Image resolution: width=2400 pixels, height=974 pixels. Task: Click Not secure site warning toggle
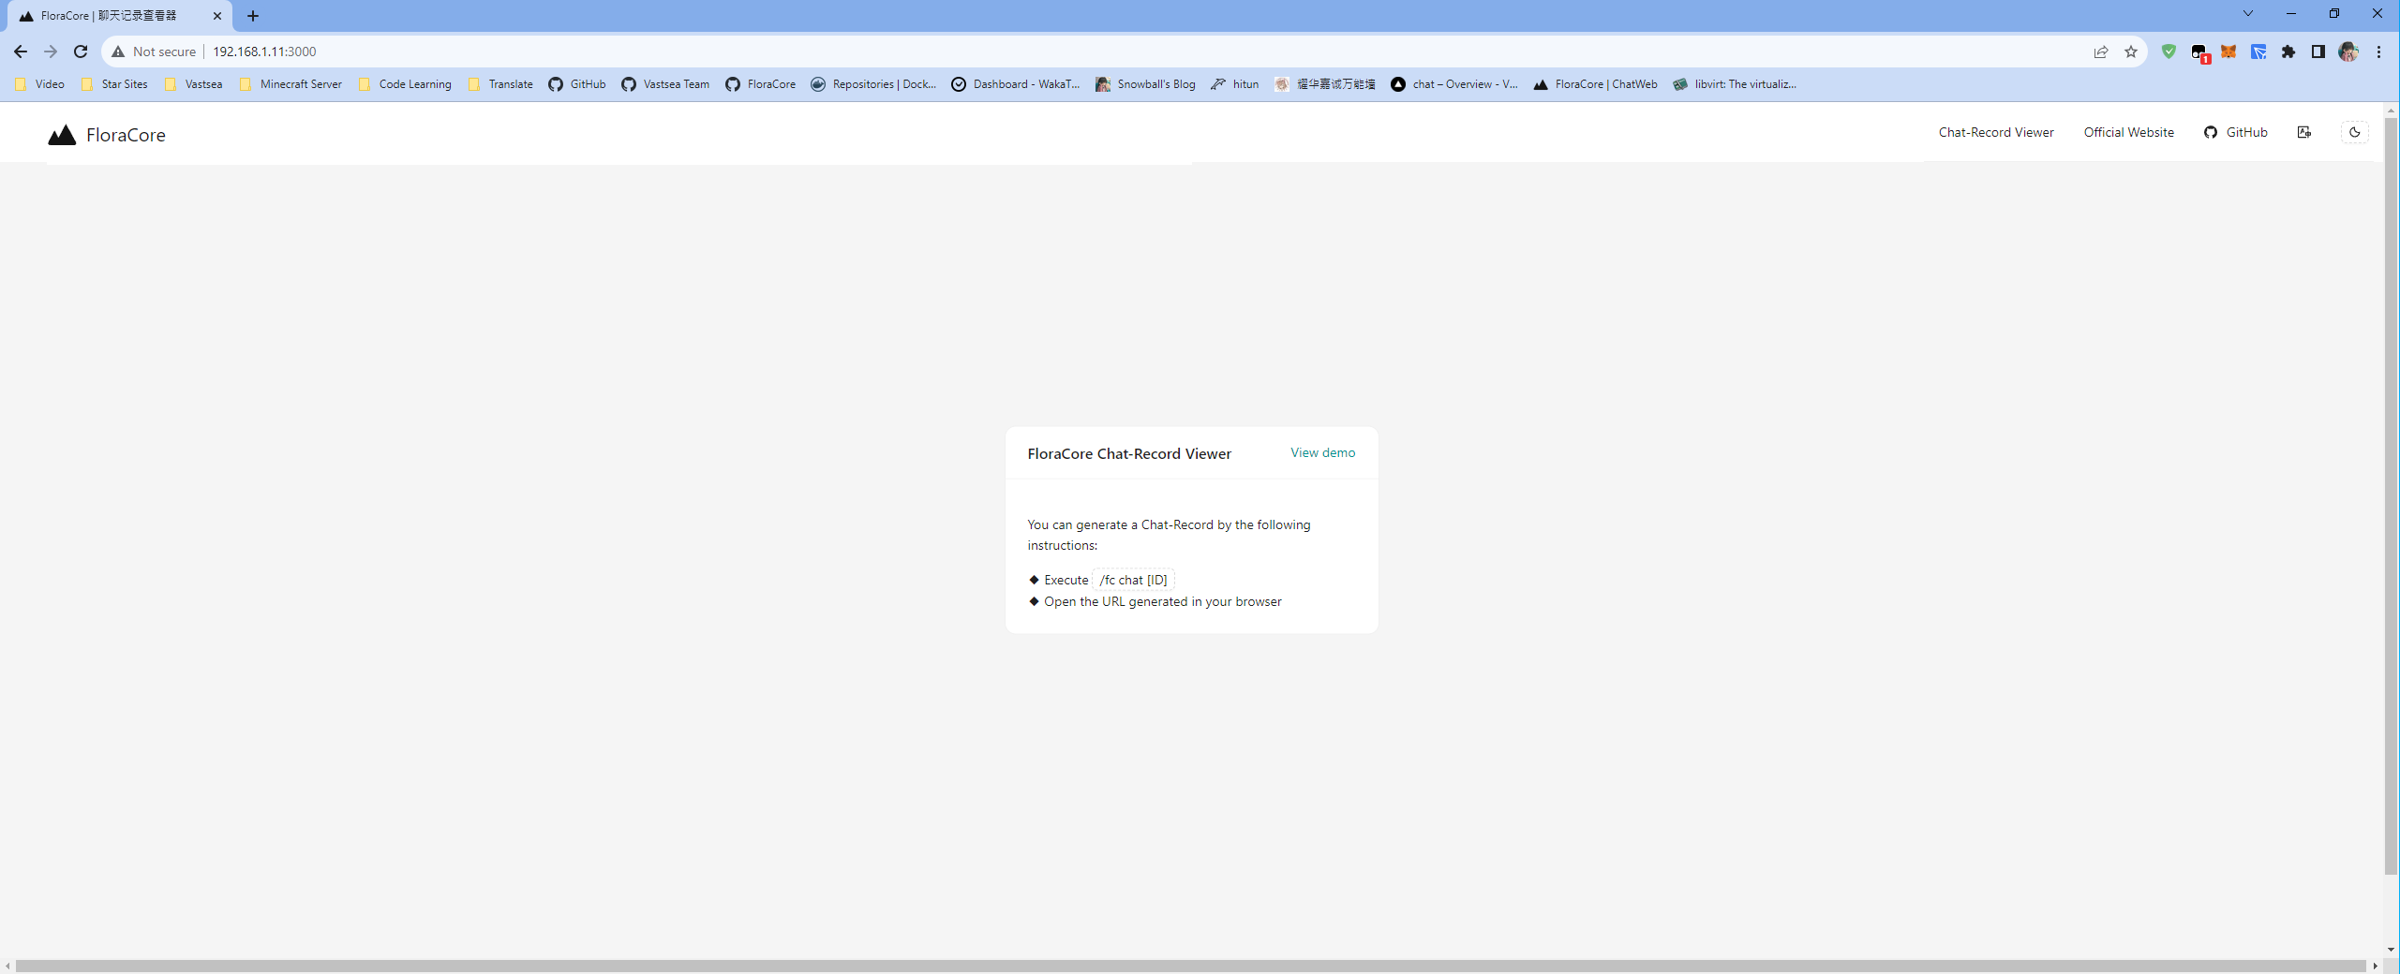[x=153, y=52]
